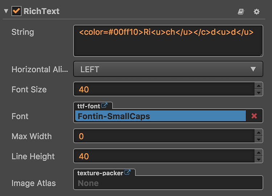Select the Fontin-SmallCaps font asset field
The width and height of the screenshot is (272, 196).
click(160, 116)
